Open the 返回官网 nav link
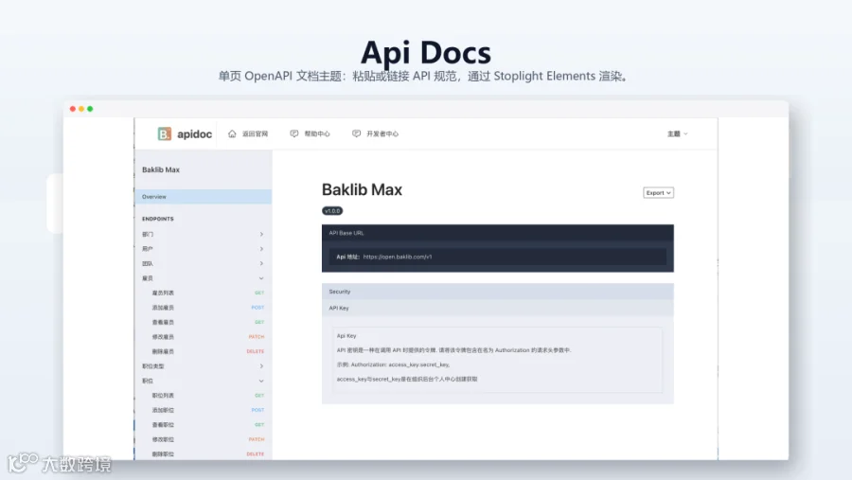Viewport: 852px width, 480px height. 255,133
